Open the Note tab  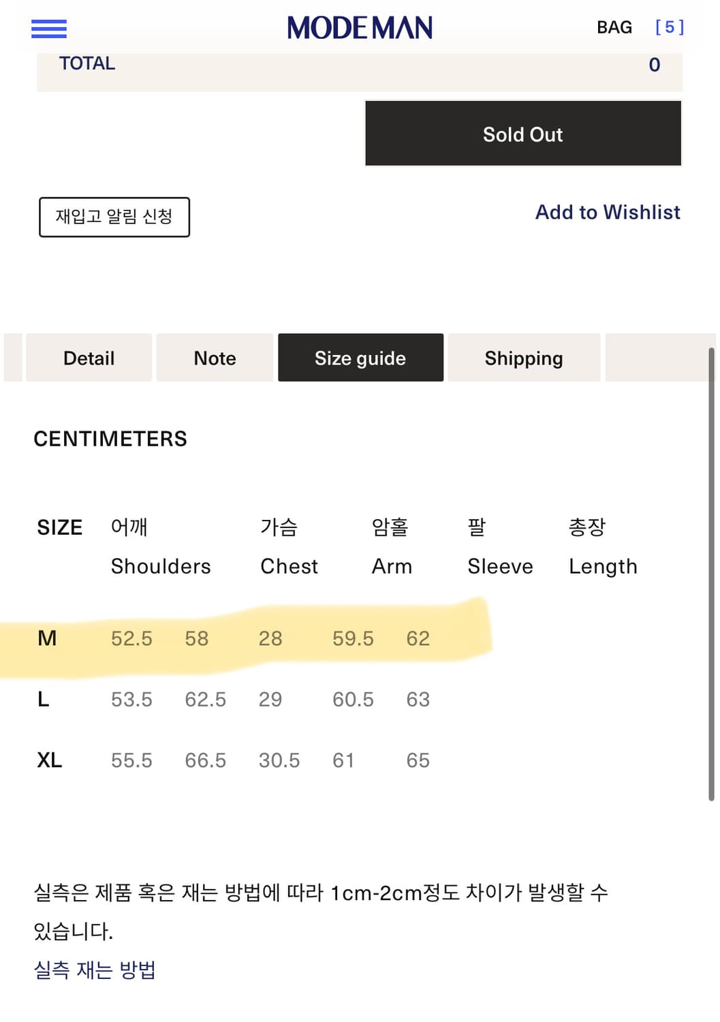click(214, 358)
